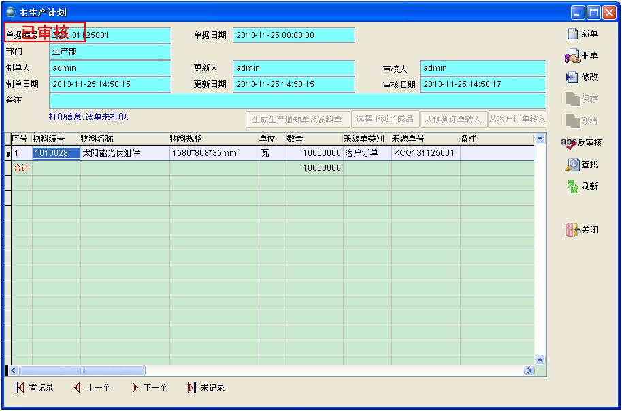622x411 pixels.
Task: Click the 单据日期 date field
Action: tap(293, 35)
